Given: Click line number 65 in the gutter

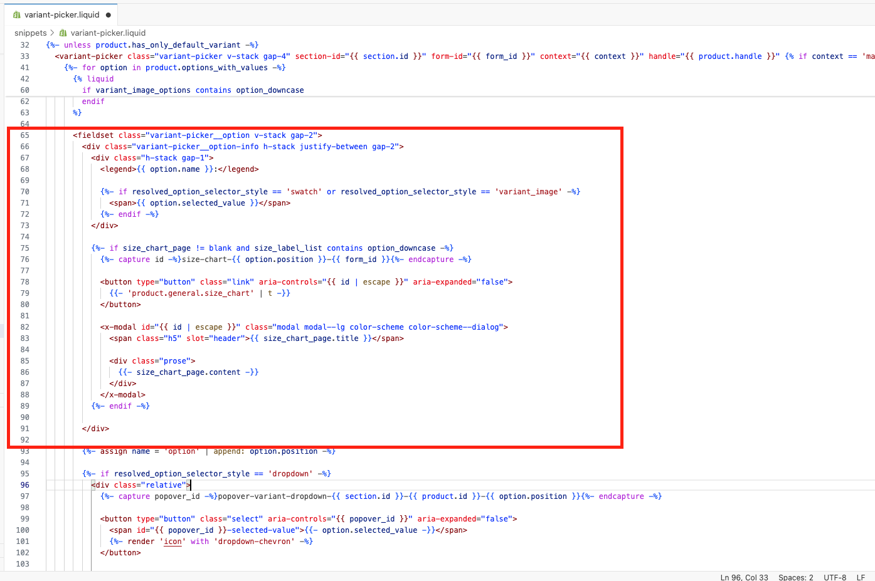Looking at the screenshot, I should coord(24,135).
